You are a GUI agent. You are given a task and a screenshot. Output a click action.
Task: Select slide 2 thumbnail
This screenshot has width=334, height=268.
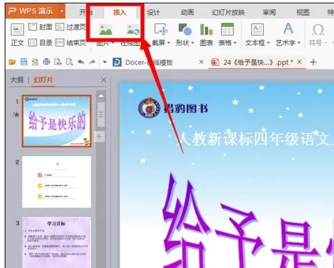click(x=57, y=182)
